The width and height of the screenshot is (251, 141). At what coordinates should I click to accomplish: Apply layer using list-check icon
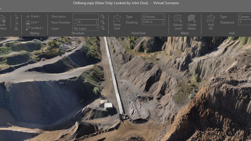pyautogui.click(x=102, y=28)
